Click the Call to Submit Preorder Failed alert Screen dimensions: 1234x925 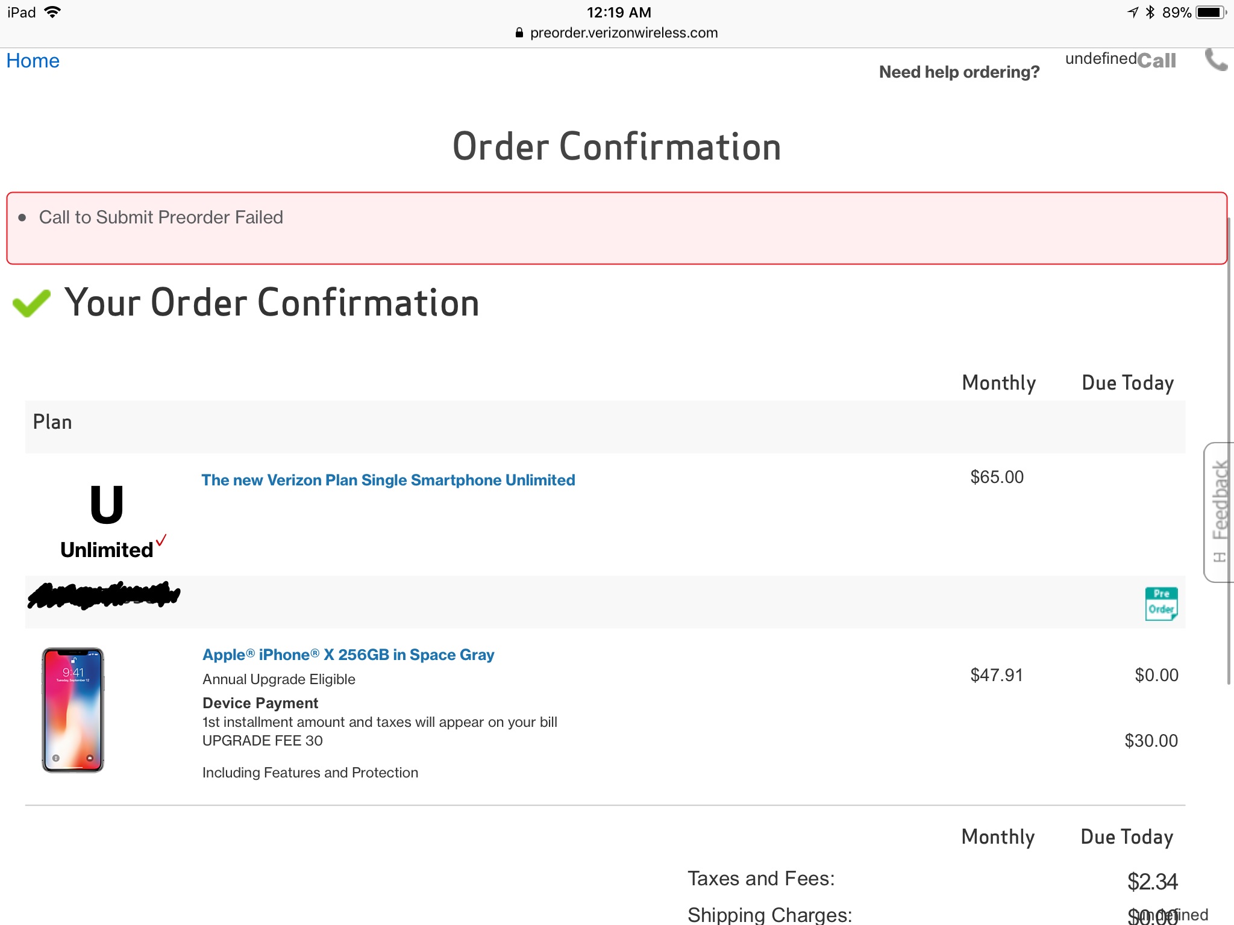pos(616,228)
